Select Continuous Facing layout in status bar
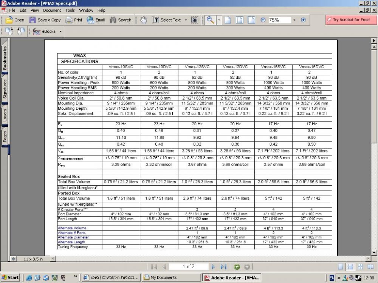The width and height of the screenshot is (378, 283). (x=360, y=267)
